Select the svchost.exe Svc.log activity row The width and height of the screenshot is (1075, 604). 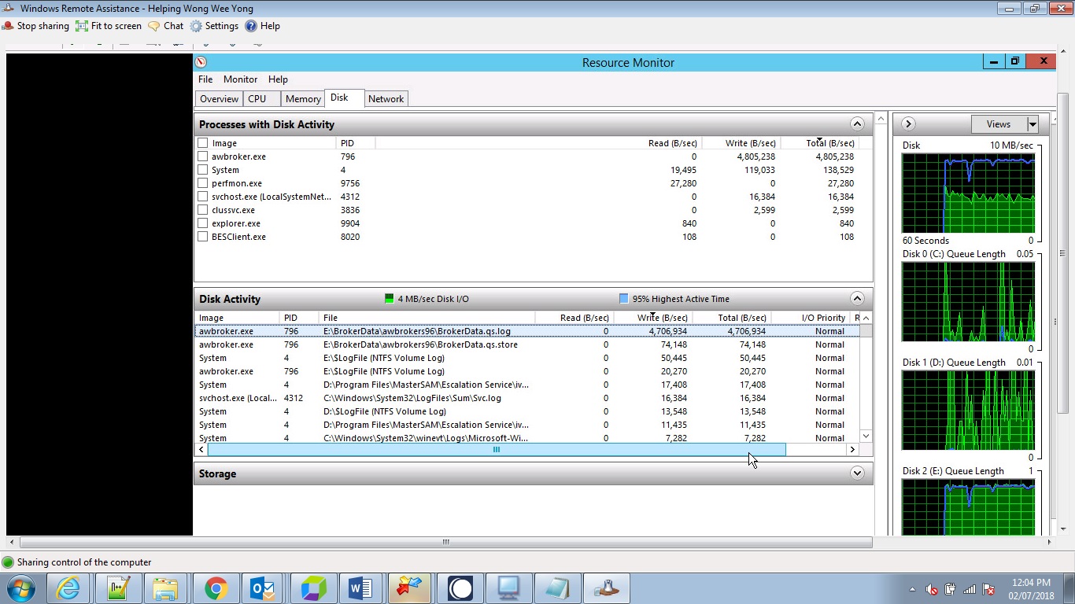pyautogui.click(x=526, y=398)
